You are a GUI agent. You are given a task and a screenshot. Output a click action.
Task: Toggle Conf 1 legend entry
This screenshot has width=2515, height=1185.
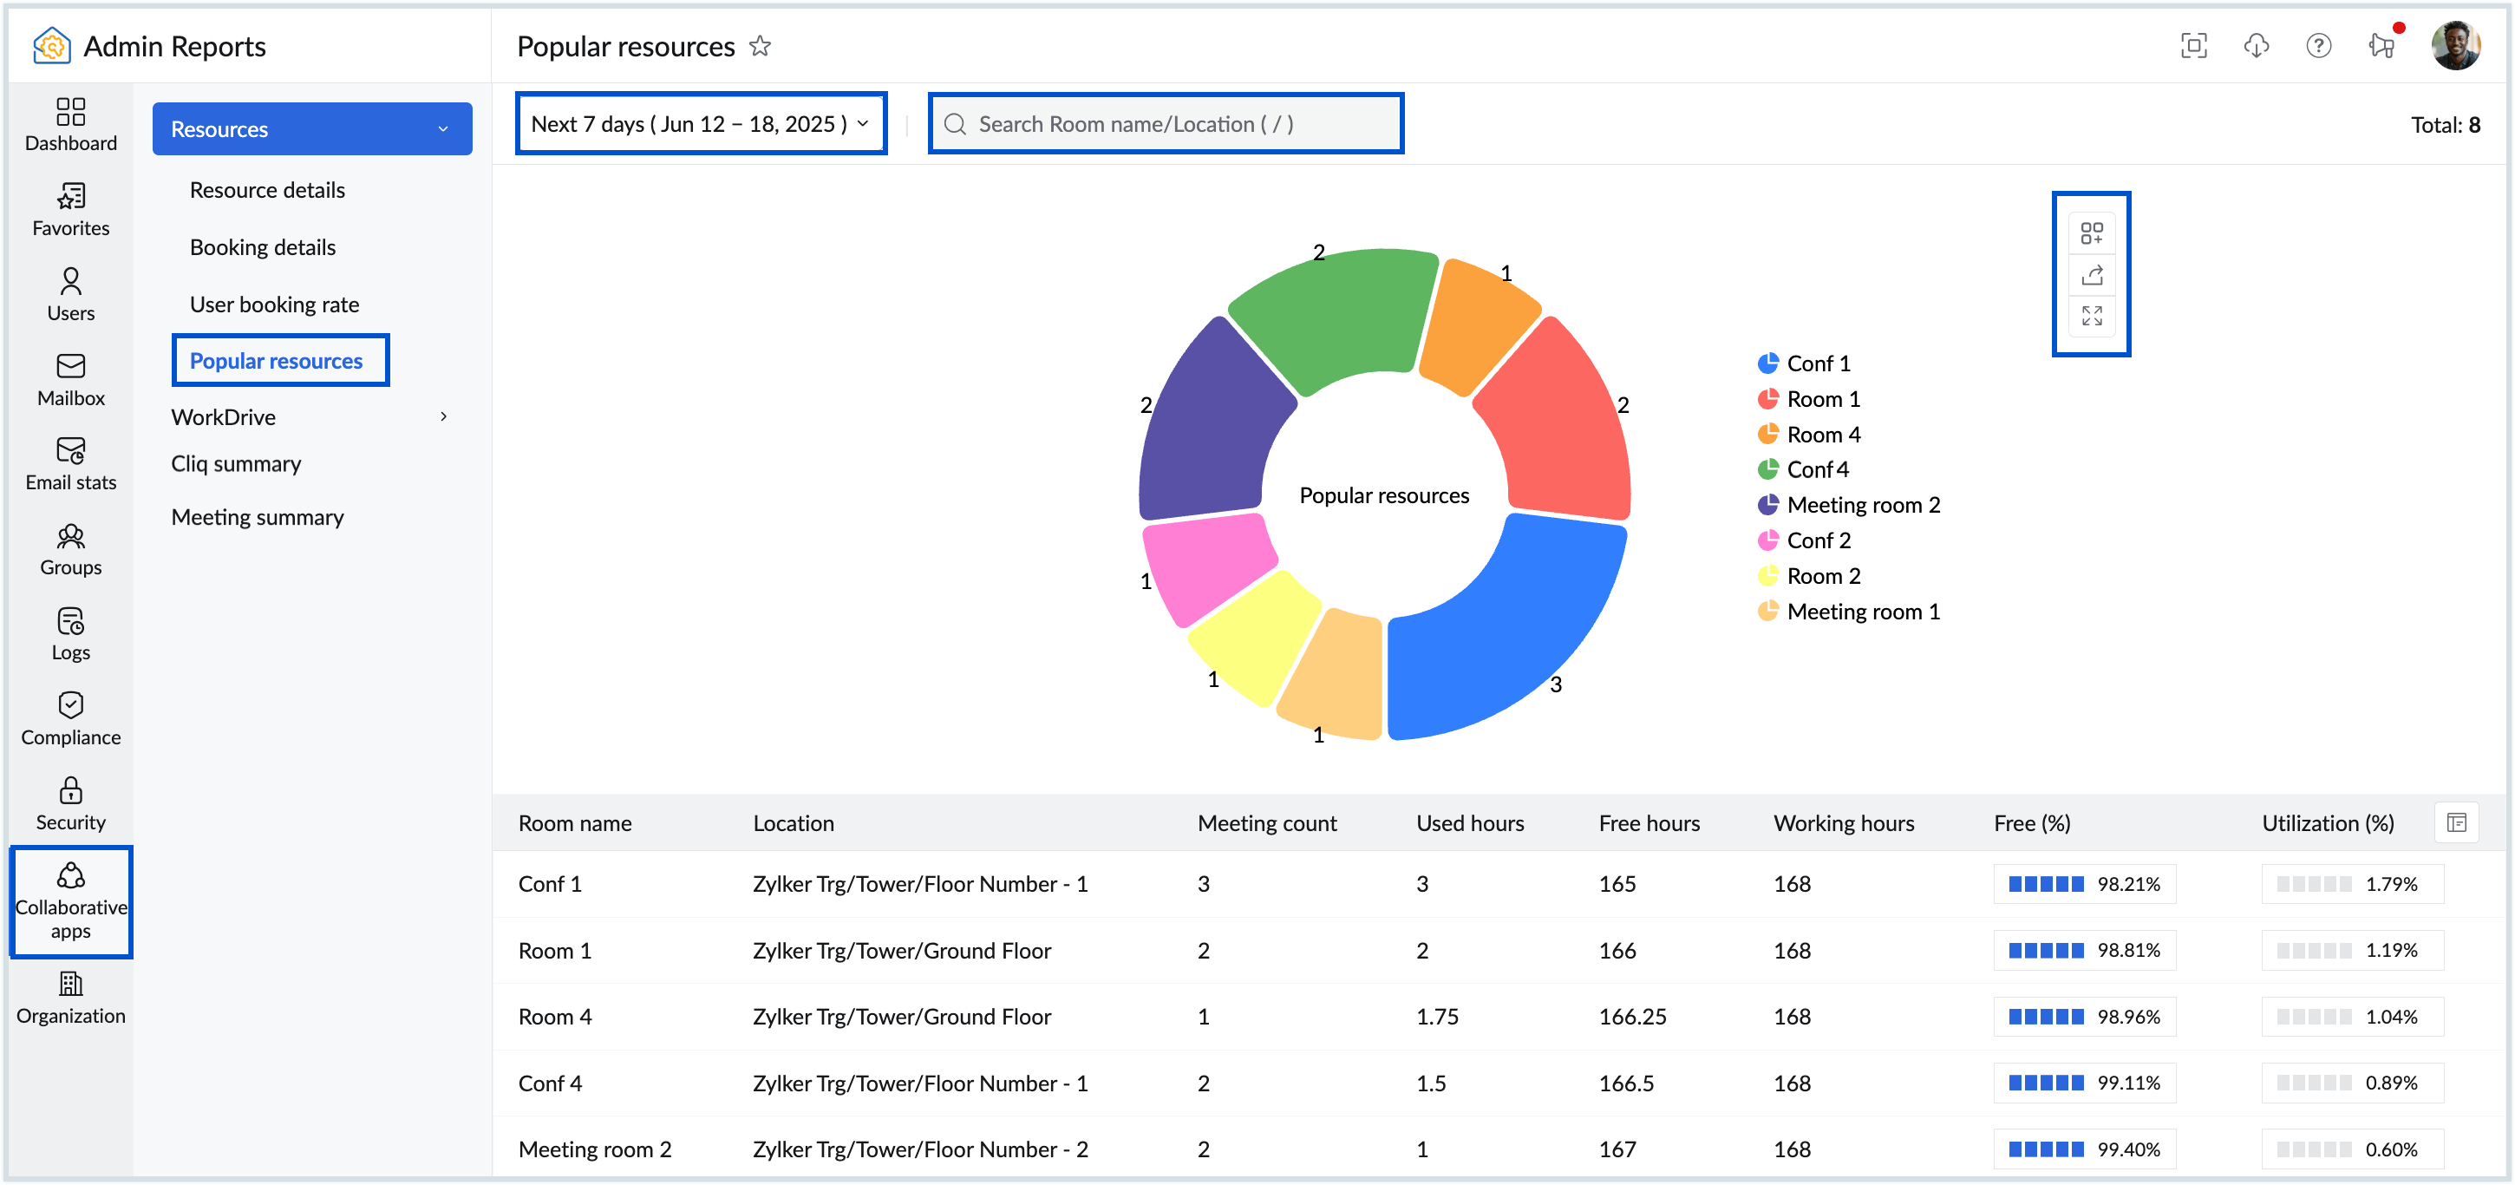1817,363
